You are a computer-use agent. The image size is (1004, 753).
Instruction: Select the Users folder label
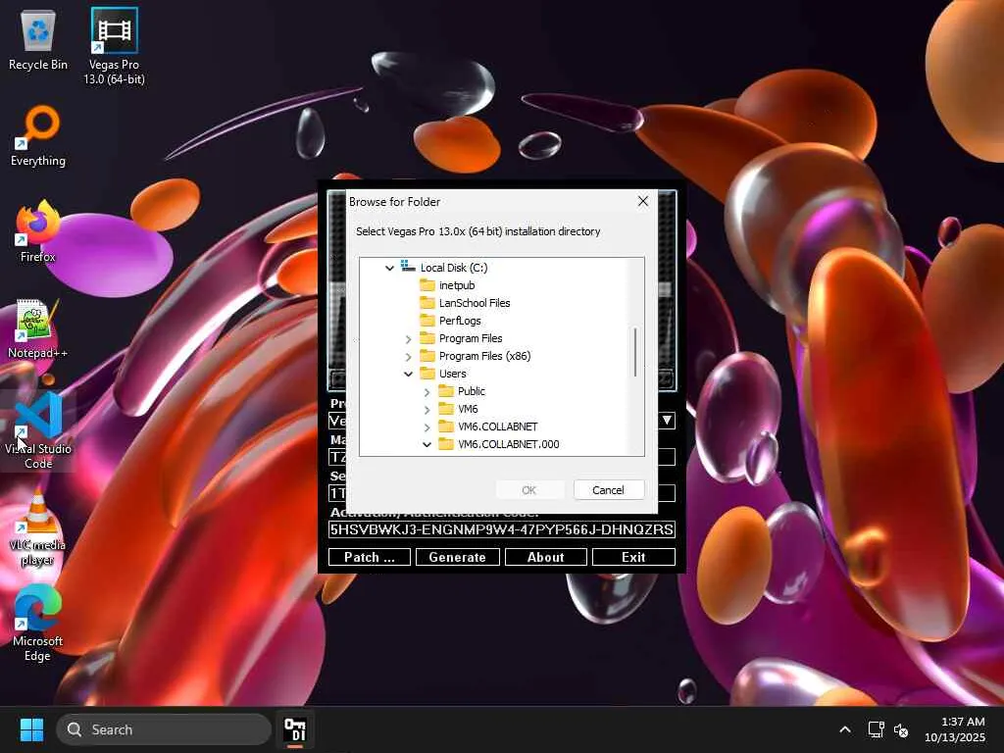(453, 374)
